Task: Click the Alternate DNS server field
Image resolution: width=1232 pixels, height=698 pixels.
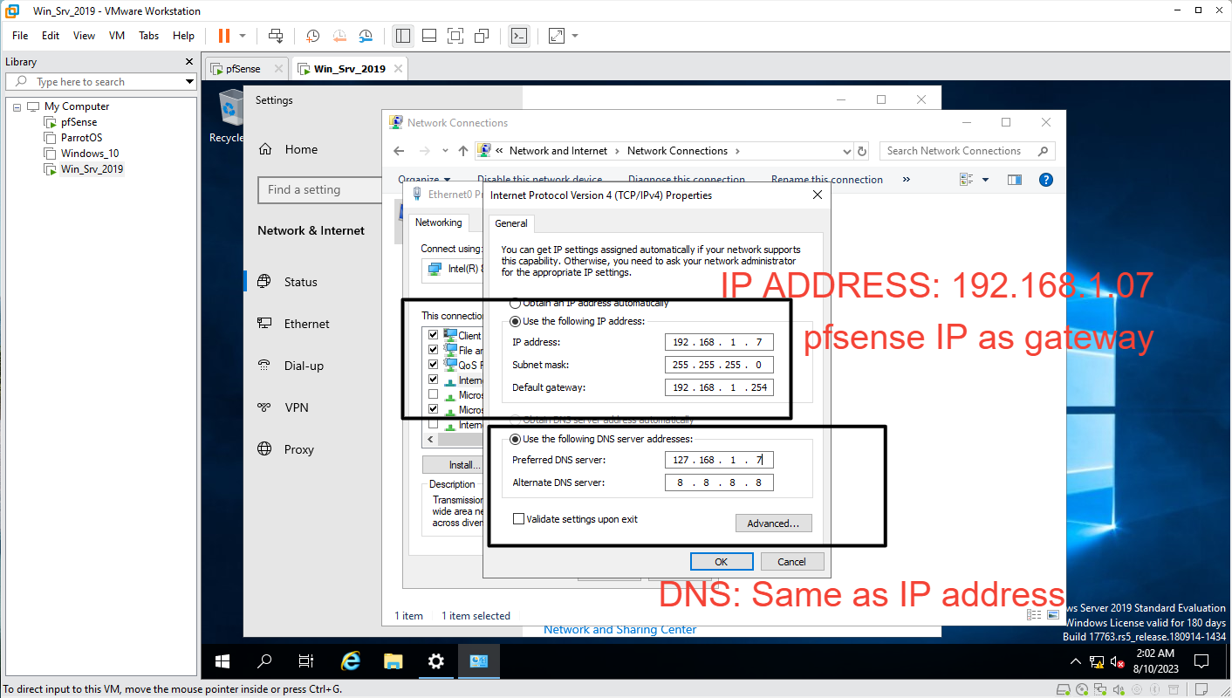Action: point(719,482)
